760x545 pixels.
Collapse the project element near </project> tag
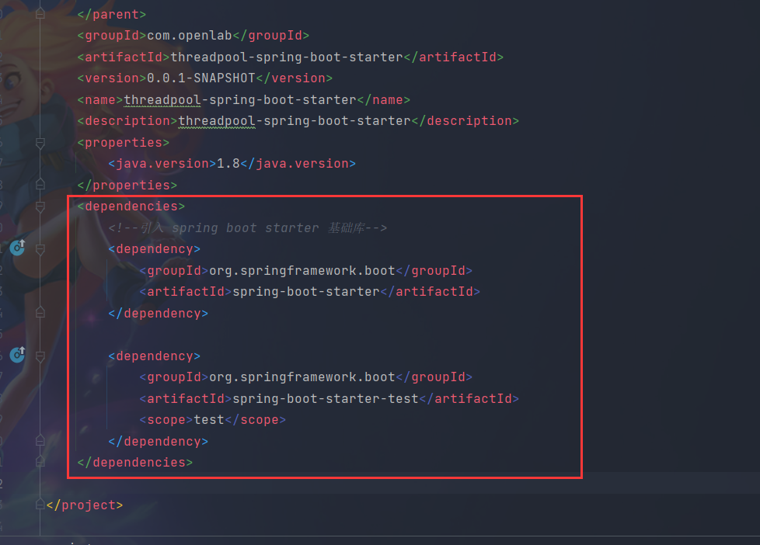(40, 504)
